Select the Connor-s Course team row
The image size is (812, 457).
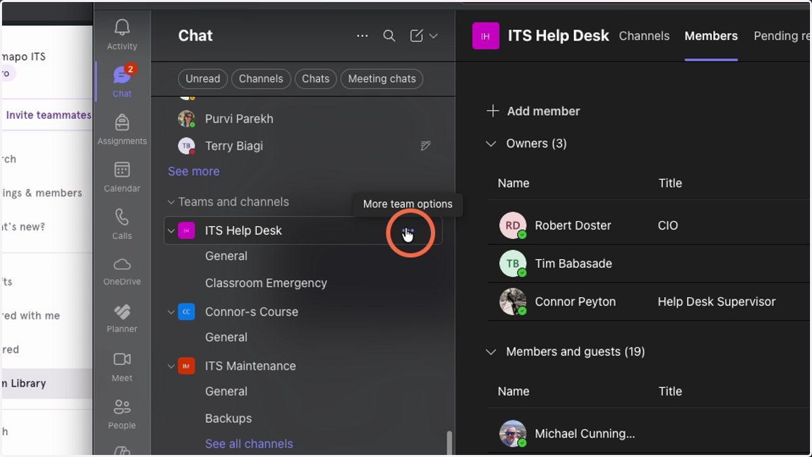[x=303, y=312]
